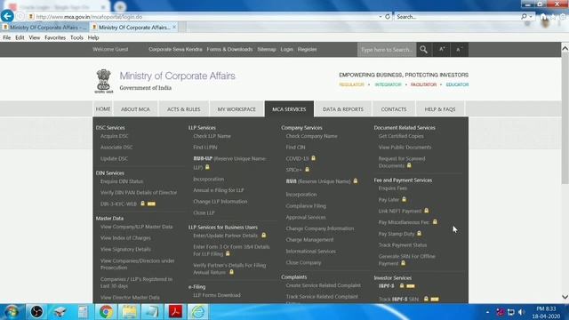Open the Help menu

pyautogui.click(x=93, y=37)
